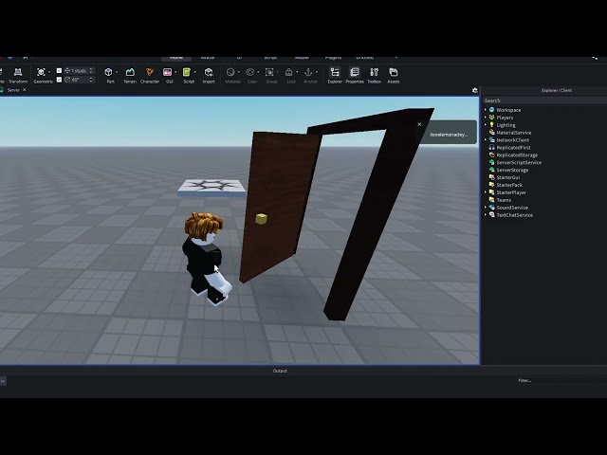607x455 pixels.
Task: Select ServerStorage in Explorer
Action: pyautogui.click(x=512, y=170)
